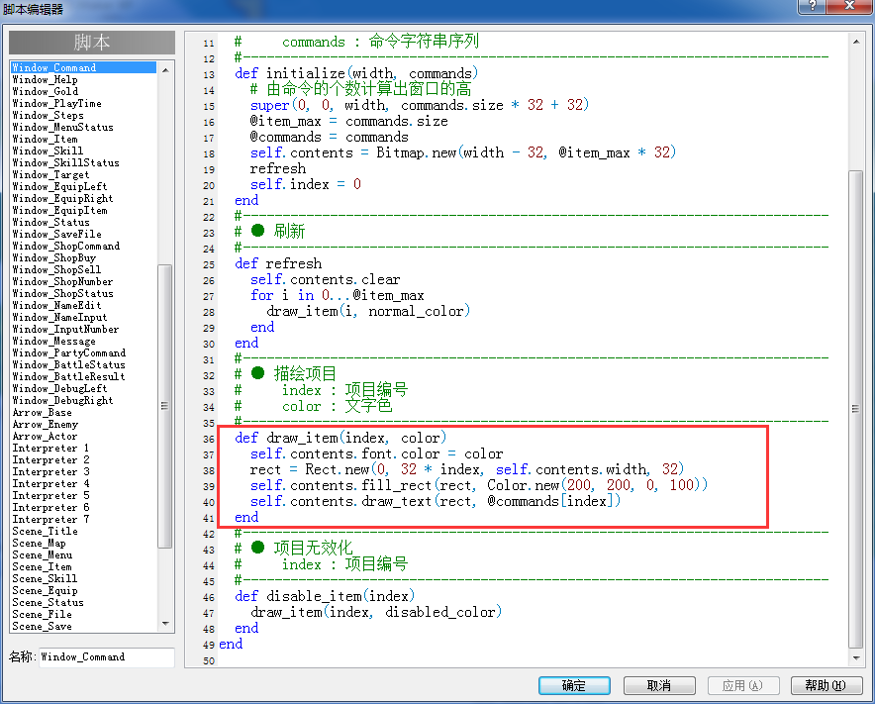Image resolution: width=875 pixels, height=704 pixels.
Task: Click code editor scroll up arrow
Action: pos(856,42)
